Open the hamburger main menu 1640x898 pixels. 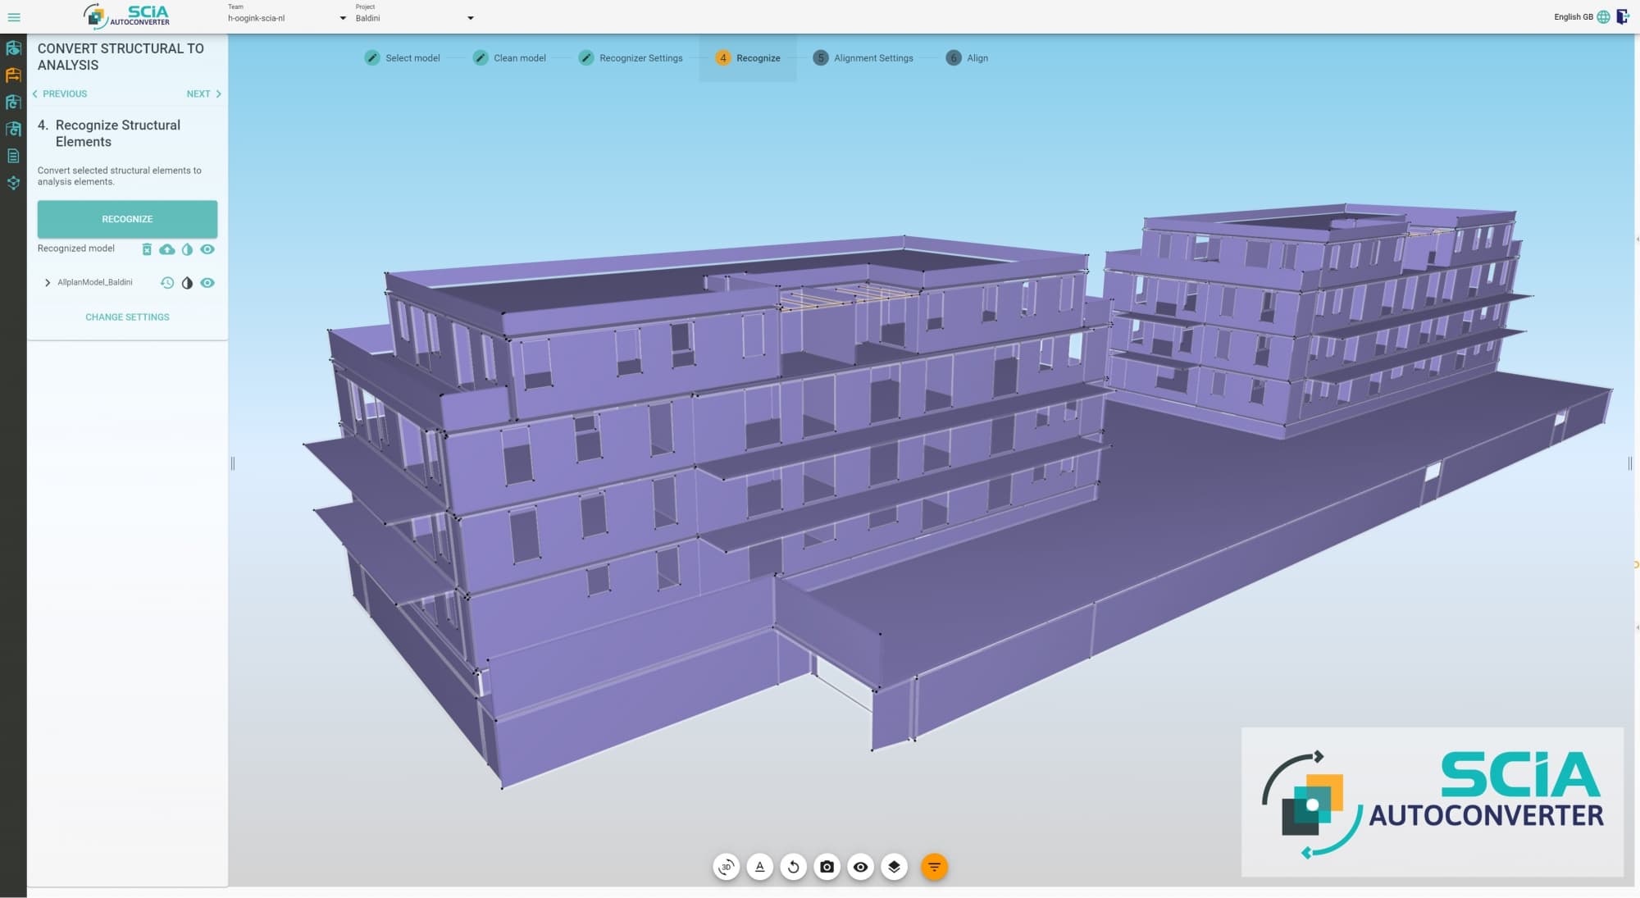(14, 17)
